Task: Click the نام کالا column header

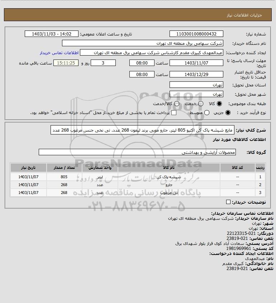Action: point(169,167)
